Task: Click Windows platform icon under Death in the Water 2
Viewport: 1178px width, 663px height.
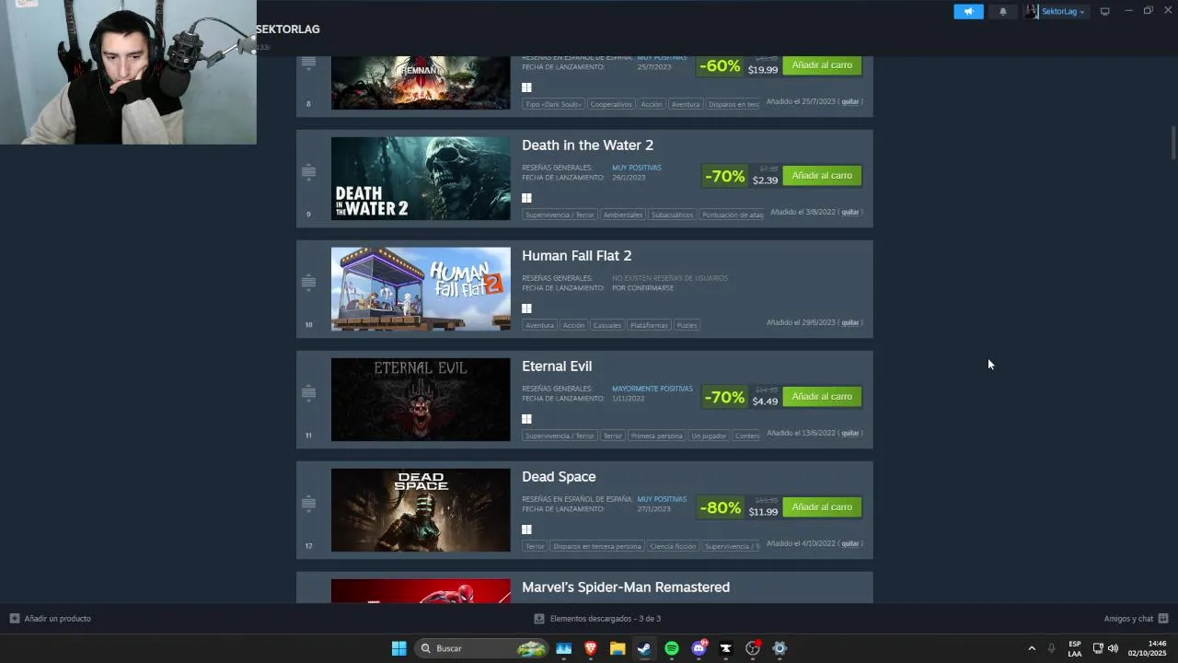Action: (526, 198)
